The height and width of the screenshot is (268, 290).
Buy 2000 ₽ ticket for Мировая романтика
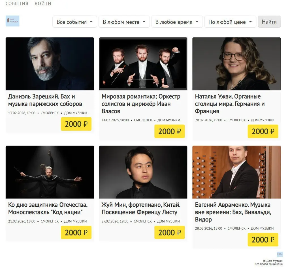[169, 131]
